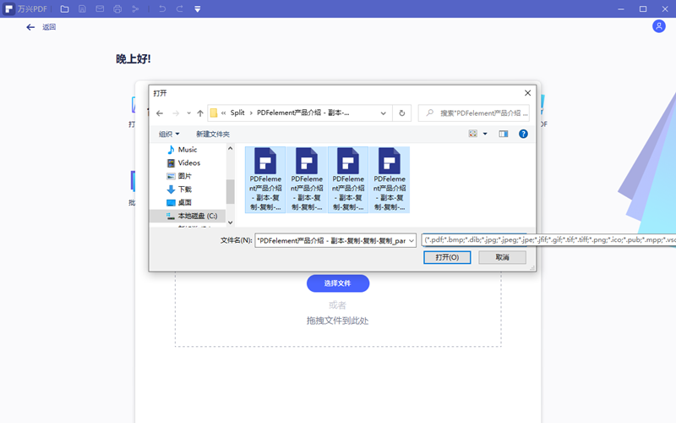Expand the quick access toolbar dropdown
This screenshot has height=423, width=676.
[197, 9]
